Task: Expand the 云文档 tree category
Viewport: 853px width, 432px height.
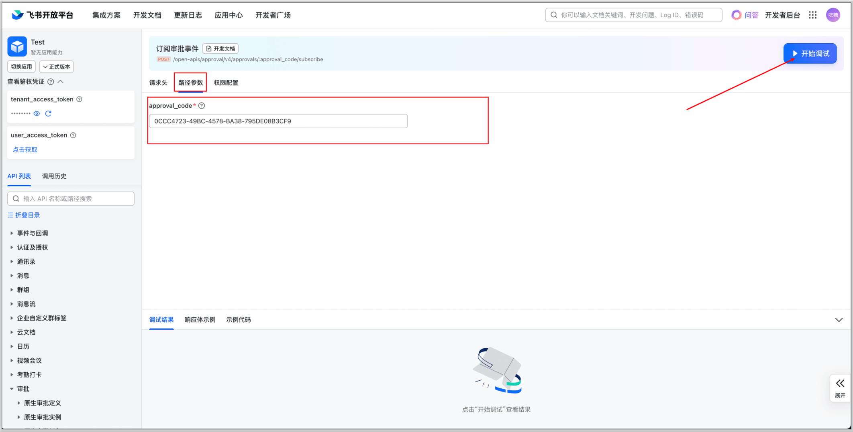Action: 12,332
